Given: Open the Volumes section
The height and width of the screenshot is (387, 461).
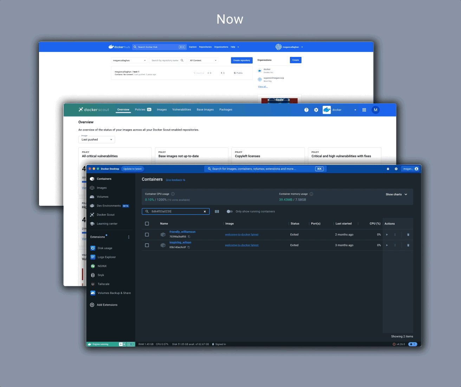Looking at the screenshot, I should pyautogui.click(x=103, y=197).
